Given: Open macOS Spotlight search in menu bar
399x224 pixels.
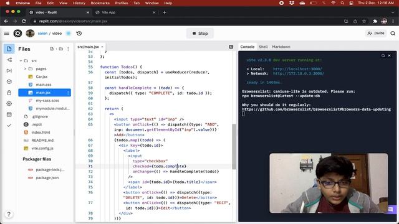Looking at the screenshot, I should [x=342, y=3].
